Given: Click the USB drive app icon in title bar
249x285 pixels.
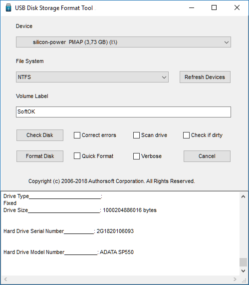Looking at the screenshot, I should [8, 8].
